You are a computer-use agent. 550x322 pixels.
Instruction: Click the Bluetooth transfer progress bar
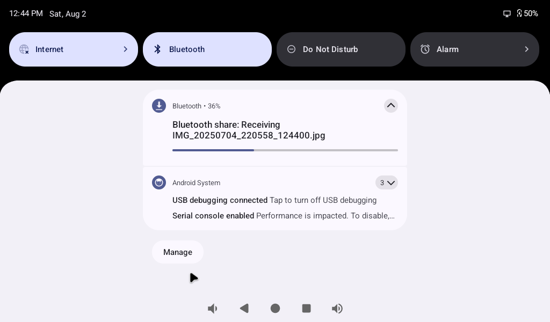[x=285, y=150]
